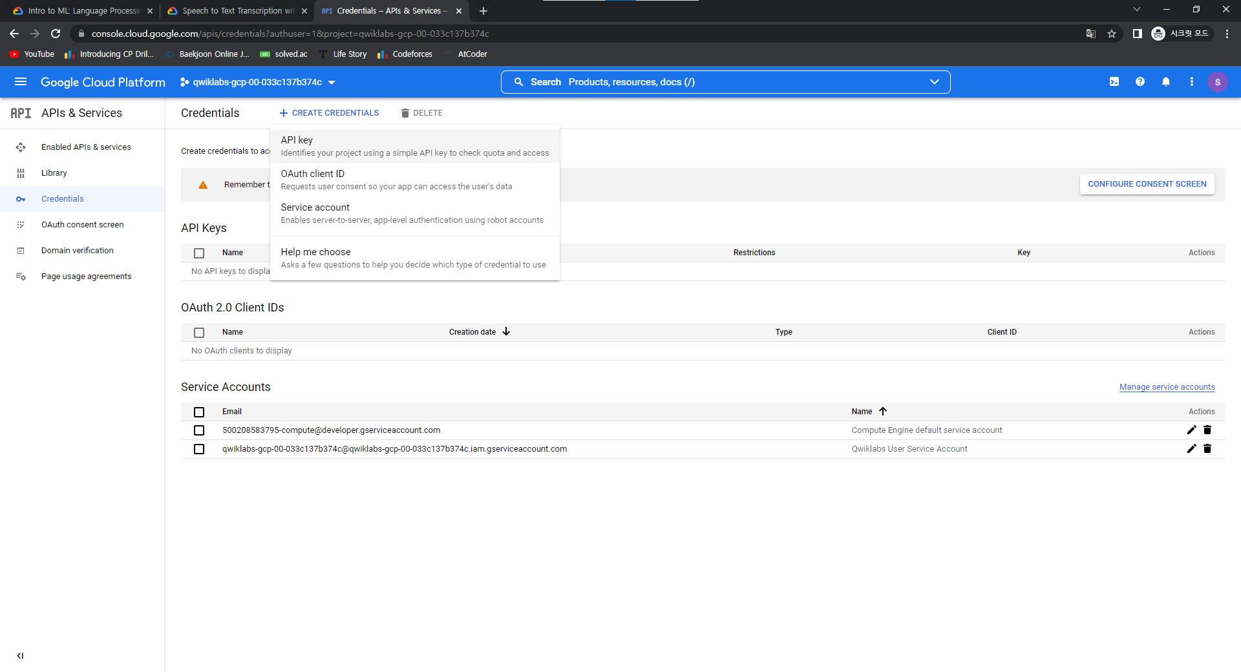
Task: Open the translate page icon in the address bar
Action: point(1091,34)
